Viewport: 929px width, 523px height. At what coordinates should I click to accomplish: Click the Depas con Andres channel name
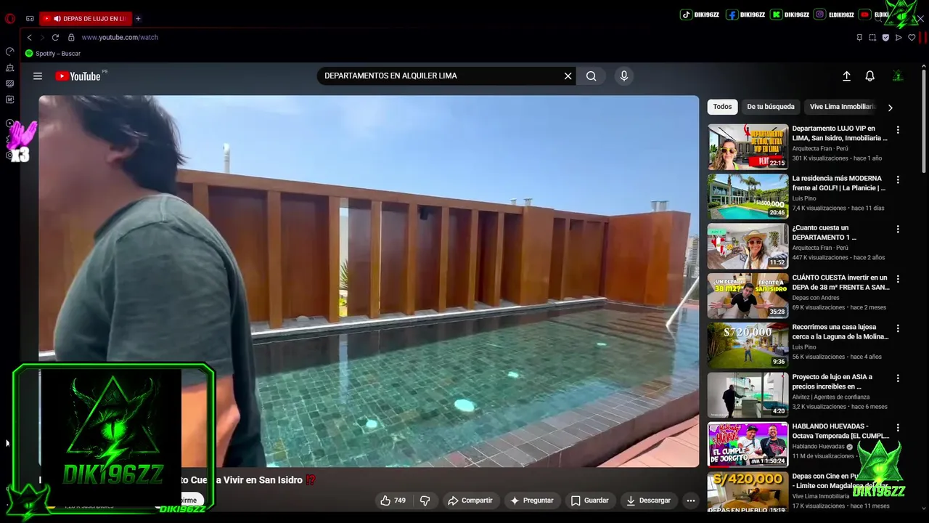click(815, 298)
